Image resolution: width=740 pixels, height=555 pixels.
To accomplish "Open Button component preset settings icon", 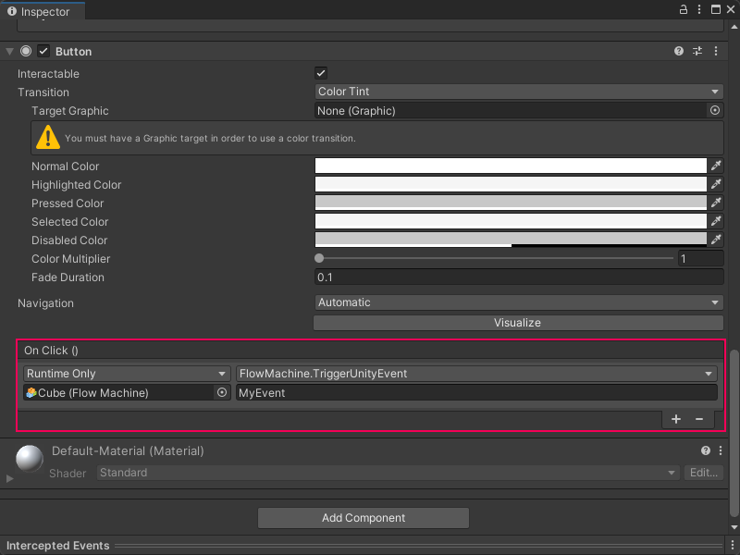I will [x=697, y=52].
